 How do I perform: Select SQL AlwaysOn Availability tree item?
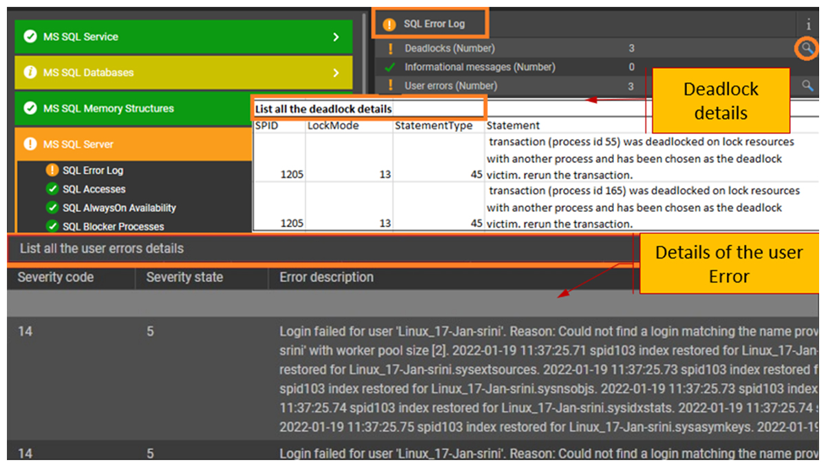click(x=119, y=208)
